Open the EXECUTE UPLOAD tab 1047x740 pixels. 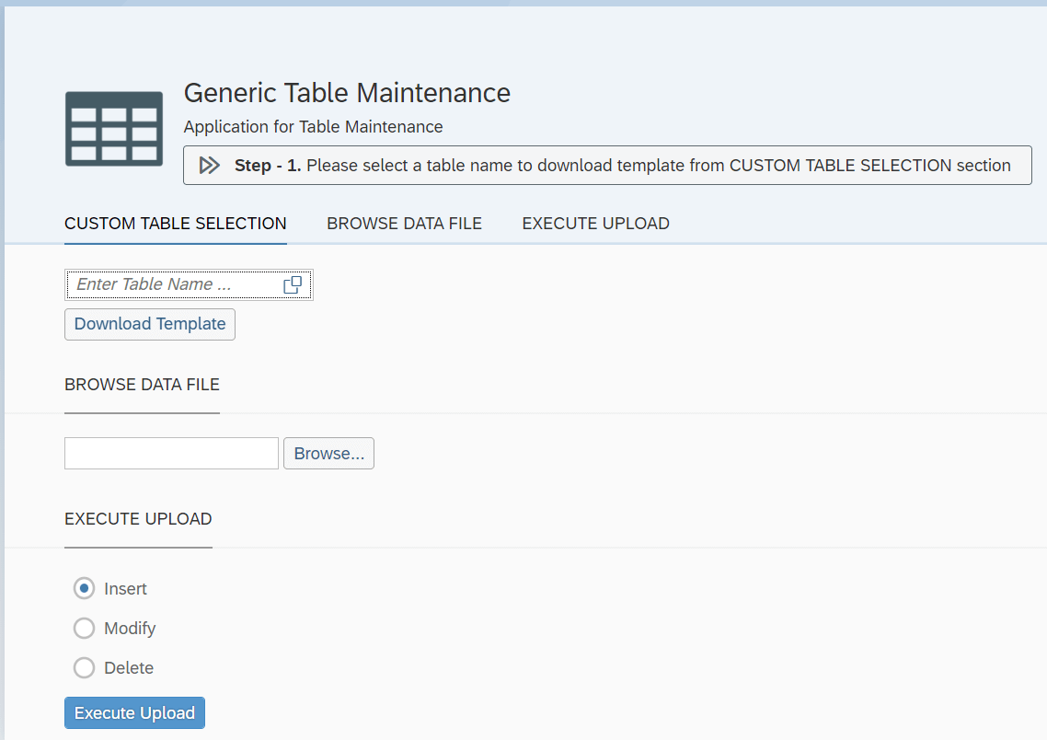click(x=595, y=223)
